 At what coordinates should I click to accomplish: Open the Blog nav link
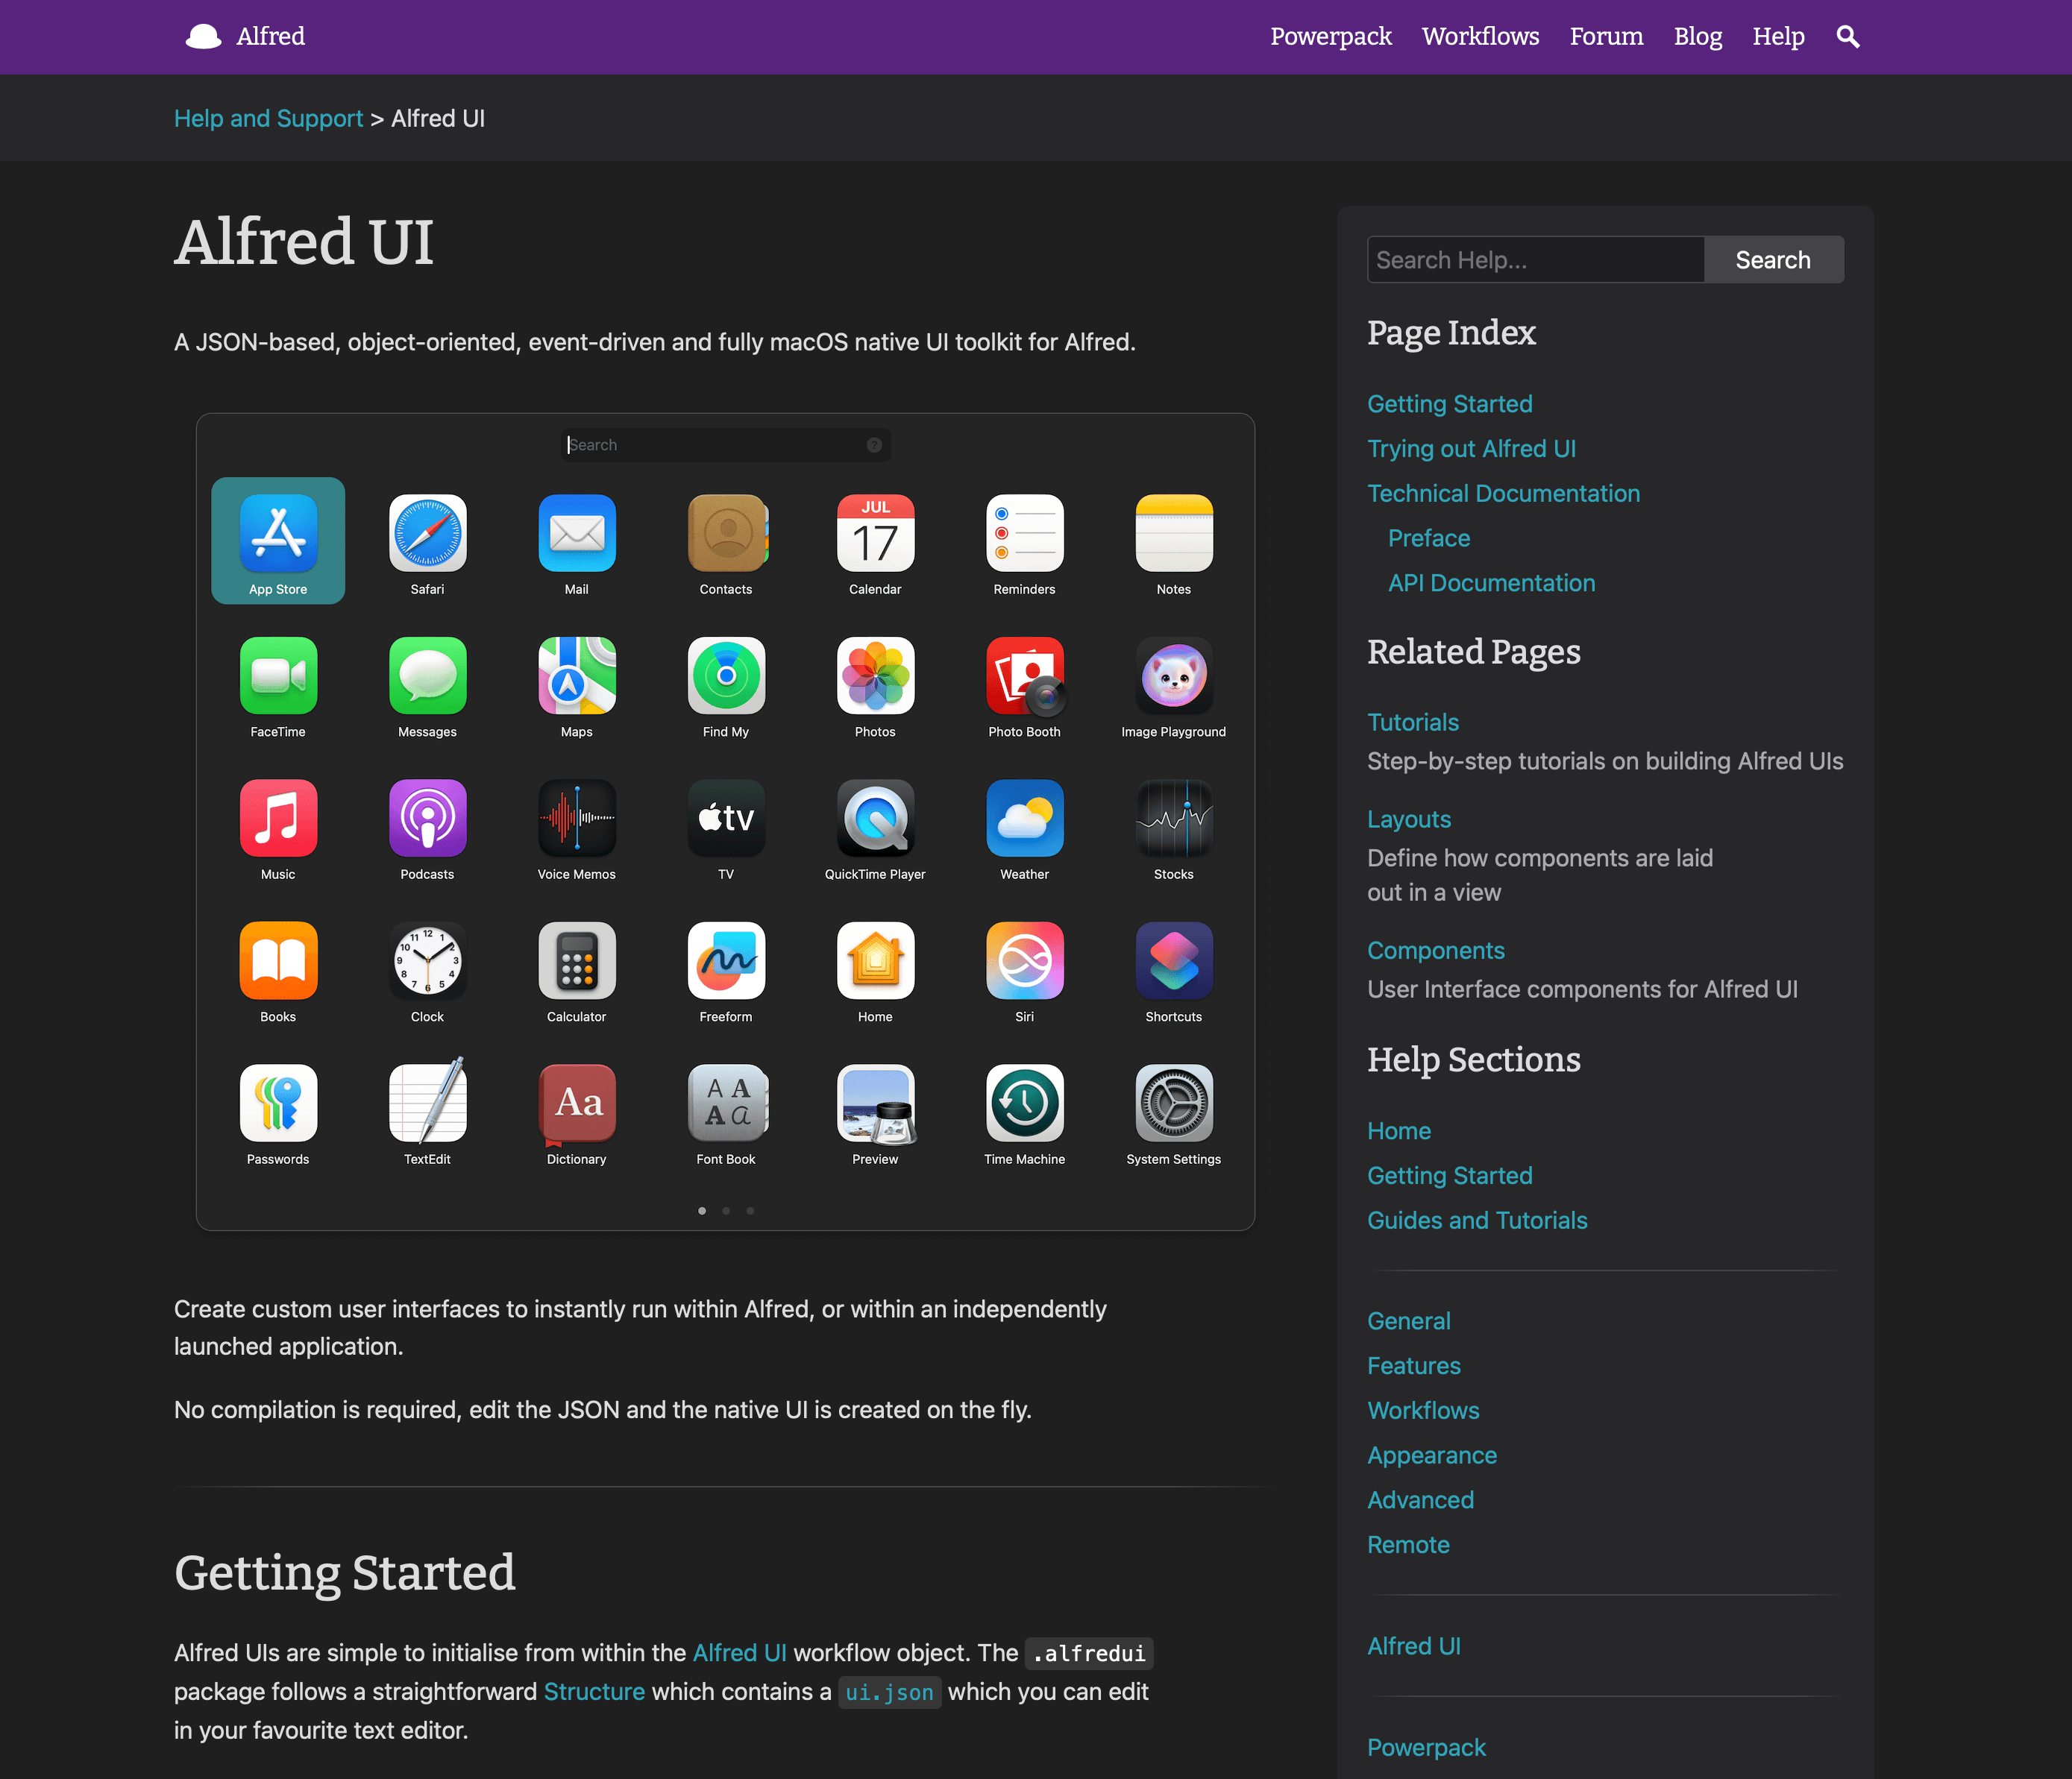(x=1698, y=37)
